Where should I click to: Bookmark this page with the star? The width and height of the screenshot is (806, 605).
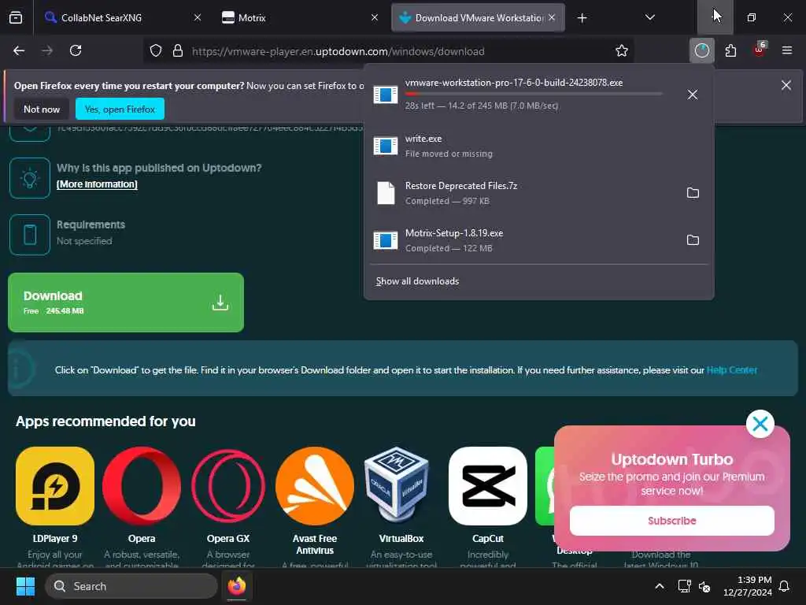[622, 51]
